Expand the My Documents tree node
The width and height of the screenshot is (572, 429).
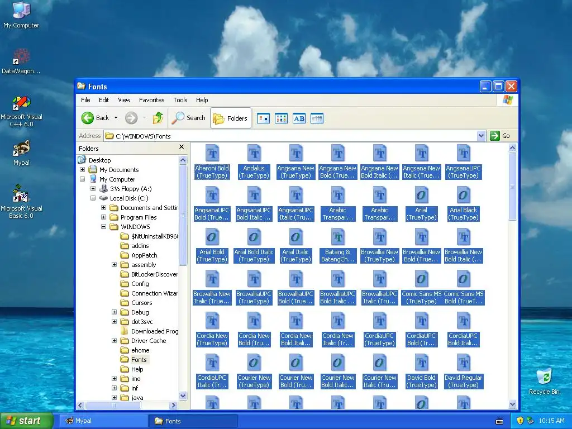(83, 170)
